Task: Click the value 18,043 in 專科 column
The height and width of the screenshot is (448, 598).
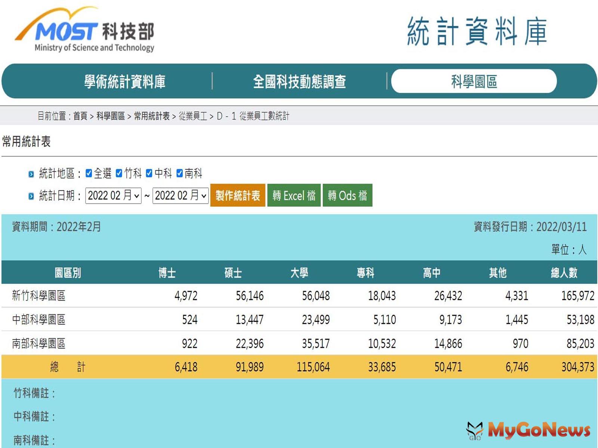Action: coord(382,296)
